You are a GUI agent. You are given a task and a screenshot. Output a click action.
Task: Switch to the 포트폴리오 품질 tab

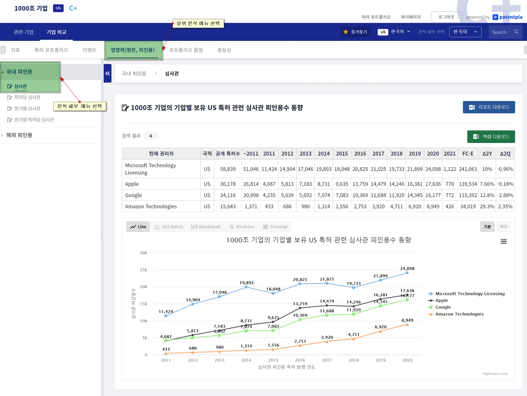tap(186, 50)
